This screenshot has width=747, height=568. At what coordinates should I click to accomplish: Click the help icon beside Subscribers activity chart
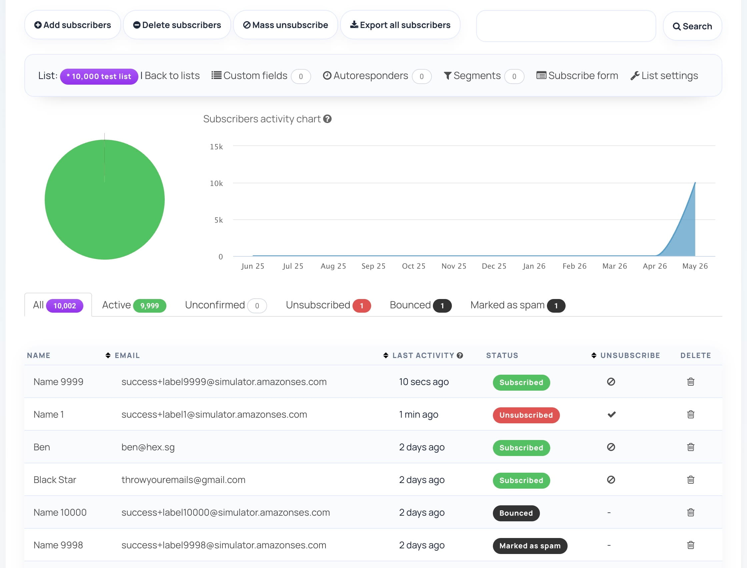coord(327,119)
